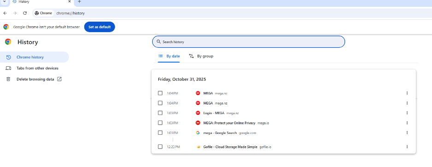Click the google.com domain text

coord(247,132)
